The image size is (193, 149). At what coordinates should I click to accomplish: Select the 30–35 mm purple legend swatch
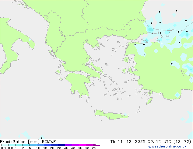click(69, 145)
